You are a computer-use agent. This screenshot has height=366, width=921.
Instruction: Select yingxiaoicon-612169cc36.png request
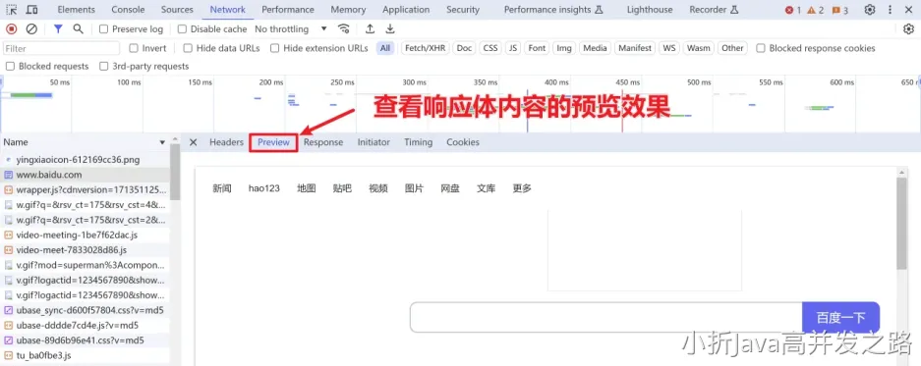(86, 159)
